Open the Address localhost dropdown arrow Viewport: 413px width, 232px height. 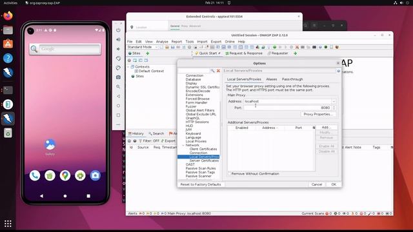tap(334, 101)
